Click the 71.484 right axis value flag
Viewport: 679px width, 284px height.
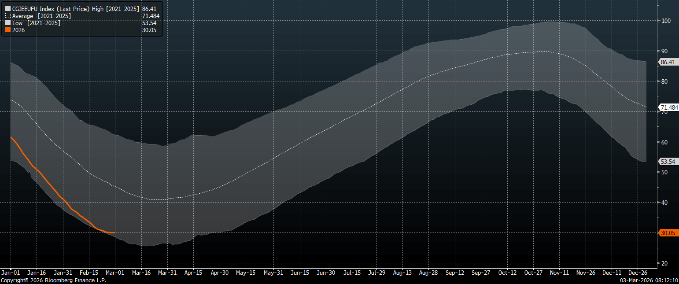[668, 107]
